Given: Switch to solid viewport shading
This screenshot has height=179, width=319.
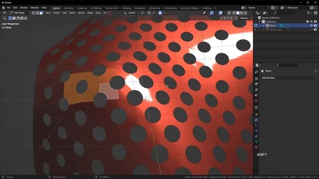Looking at the screenshot, I should pos(238,13).
